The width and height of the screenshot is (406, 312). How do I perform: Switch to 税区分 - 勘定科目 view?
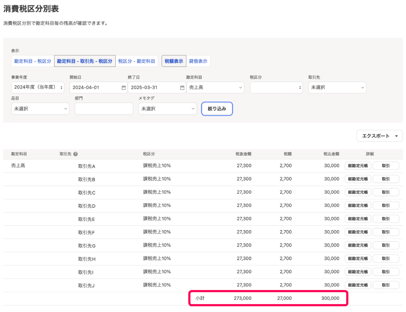pyautogui.click(x=136, y=61)
